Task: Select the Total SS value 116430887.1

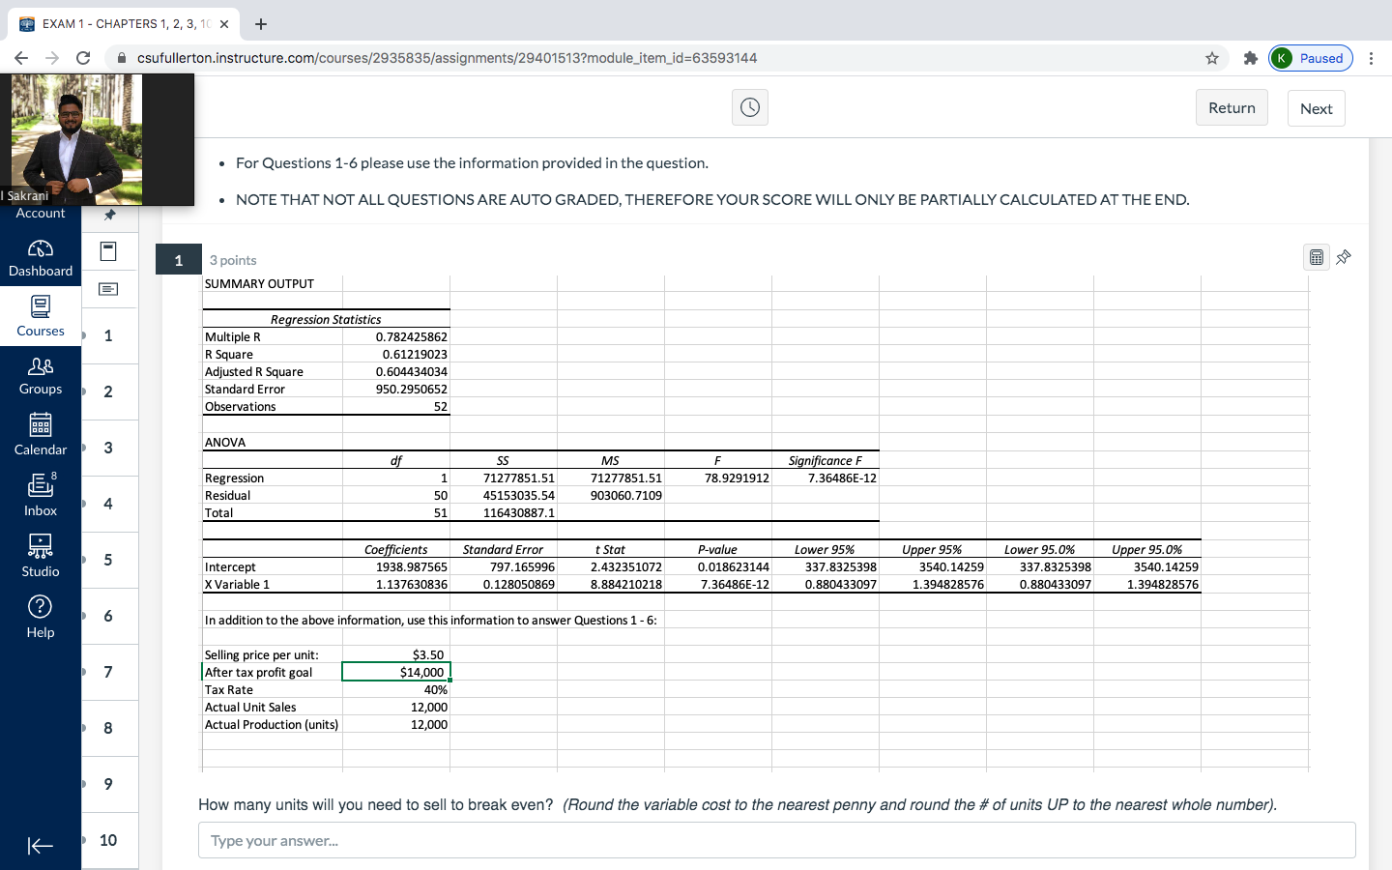Action: (519, 512)
